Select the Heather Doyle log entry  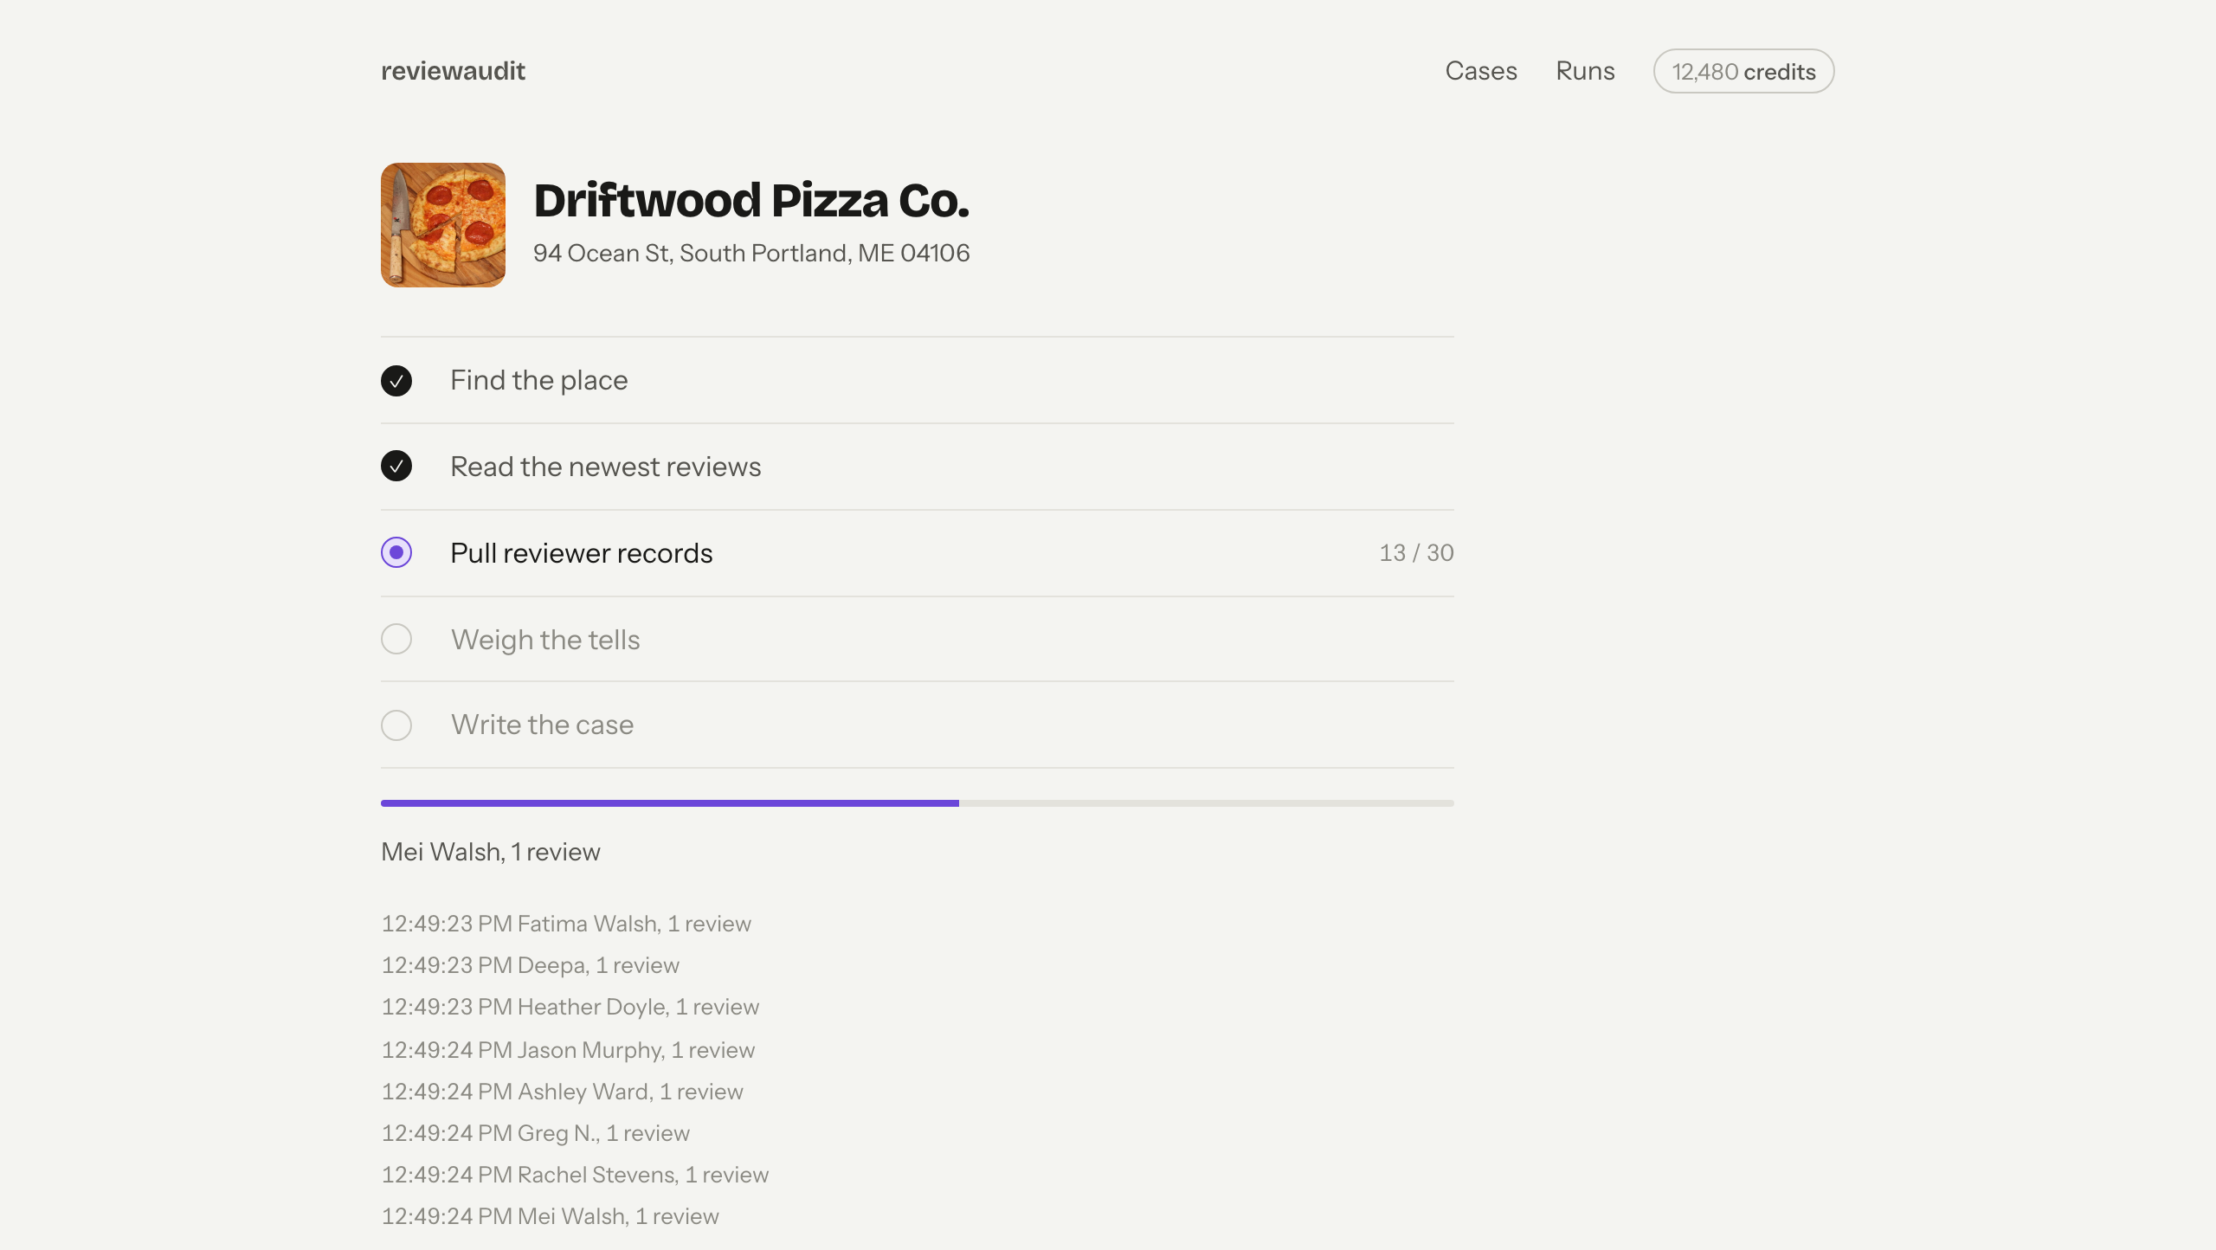[x=570, y=1007]
